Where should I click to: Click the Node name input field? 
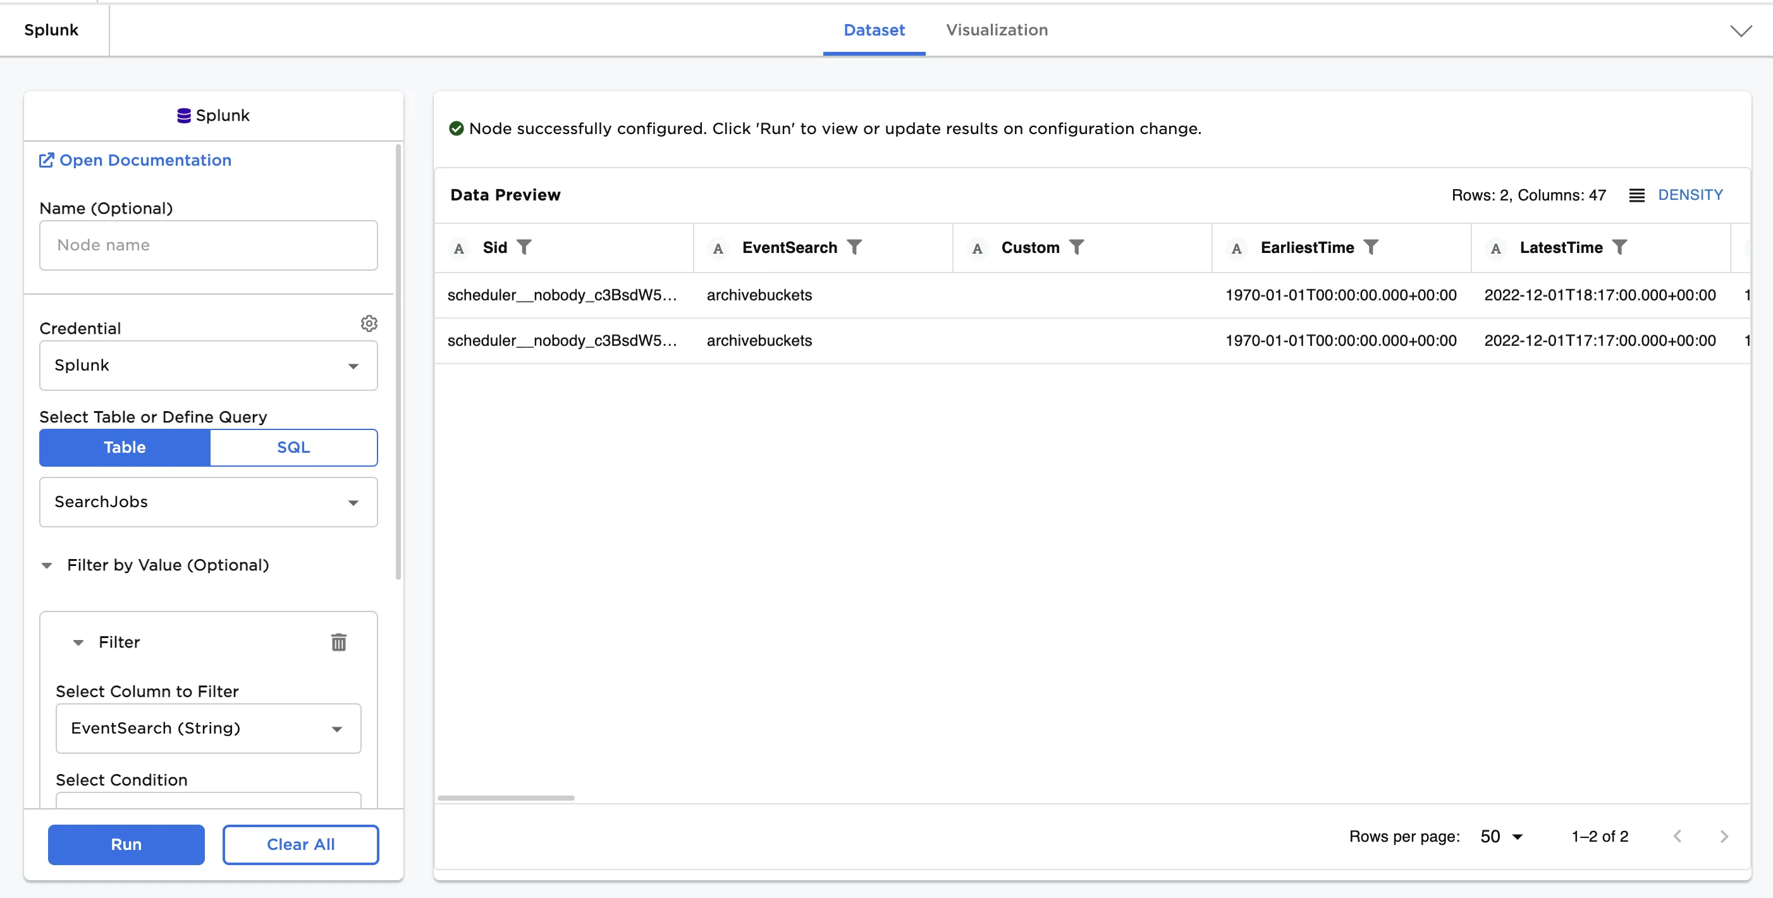point(208,245)
